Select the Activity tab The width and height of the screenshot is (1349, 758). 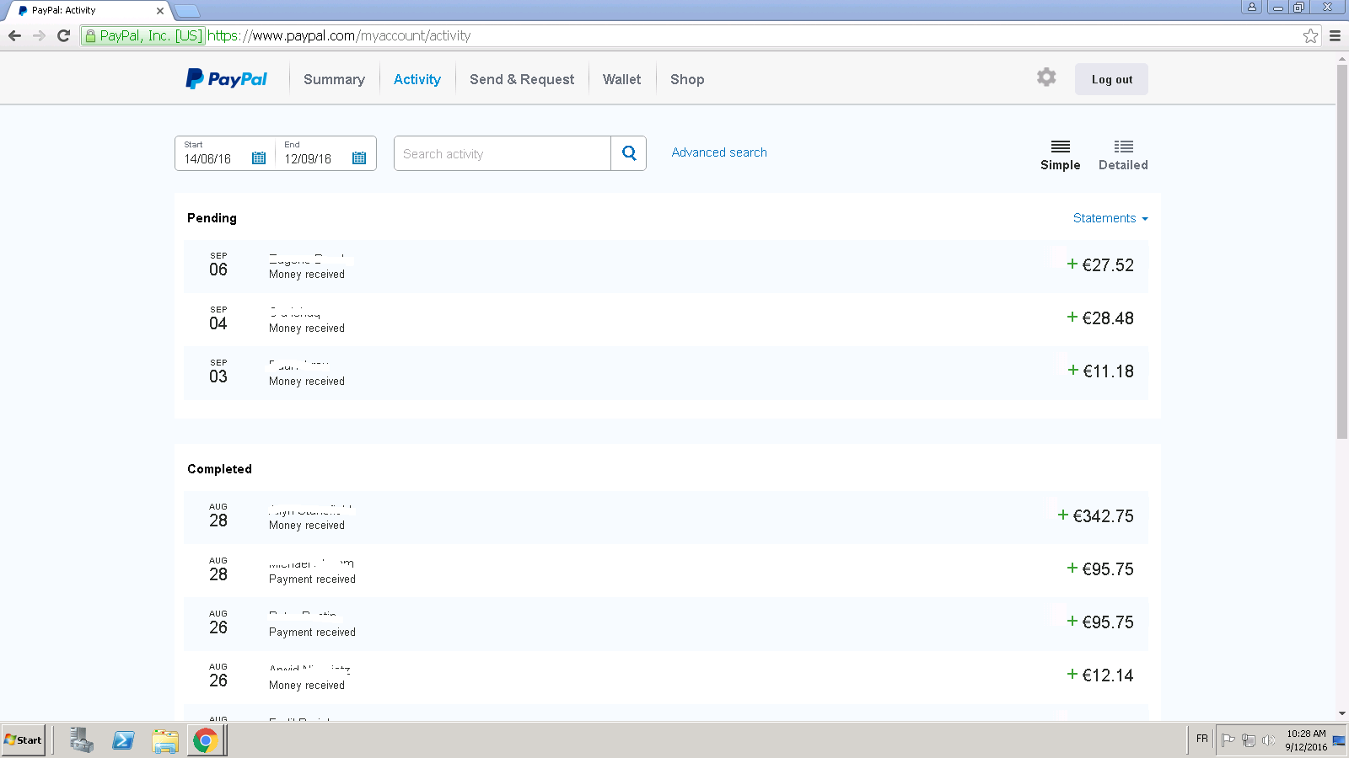417,79
